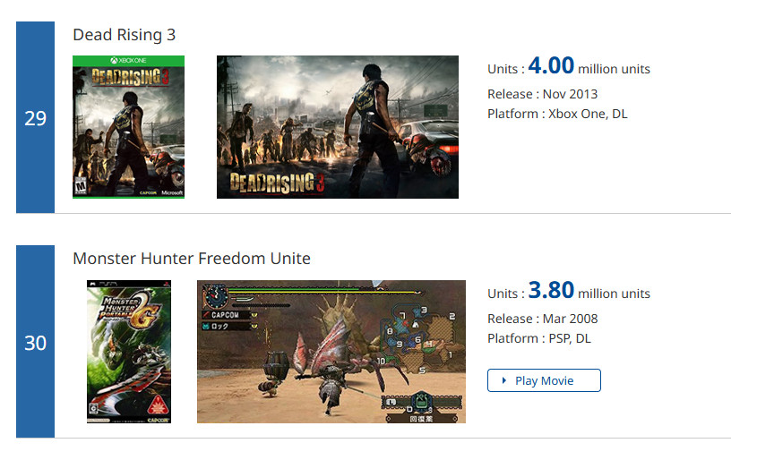The image size is (757, 460).
Task: Click the ESRB M rating icon
Action: pyautogui.click(x=80, y=186)
